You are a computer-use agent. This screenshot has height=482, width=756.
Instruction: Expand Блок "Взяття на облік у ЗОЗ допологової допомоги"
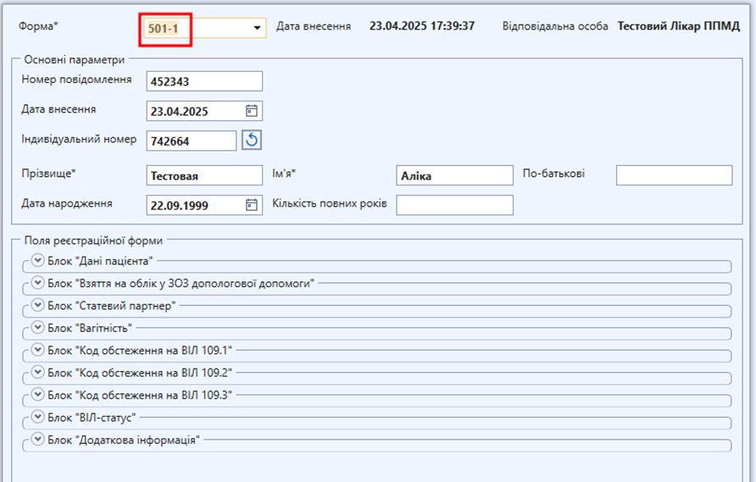(x=37, y=282)
